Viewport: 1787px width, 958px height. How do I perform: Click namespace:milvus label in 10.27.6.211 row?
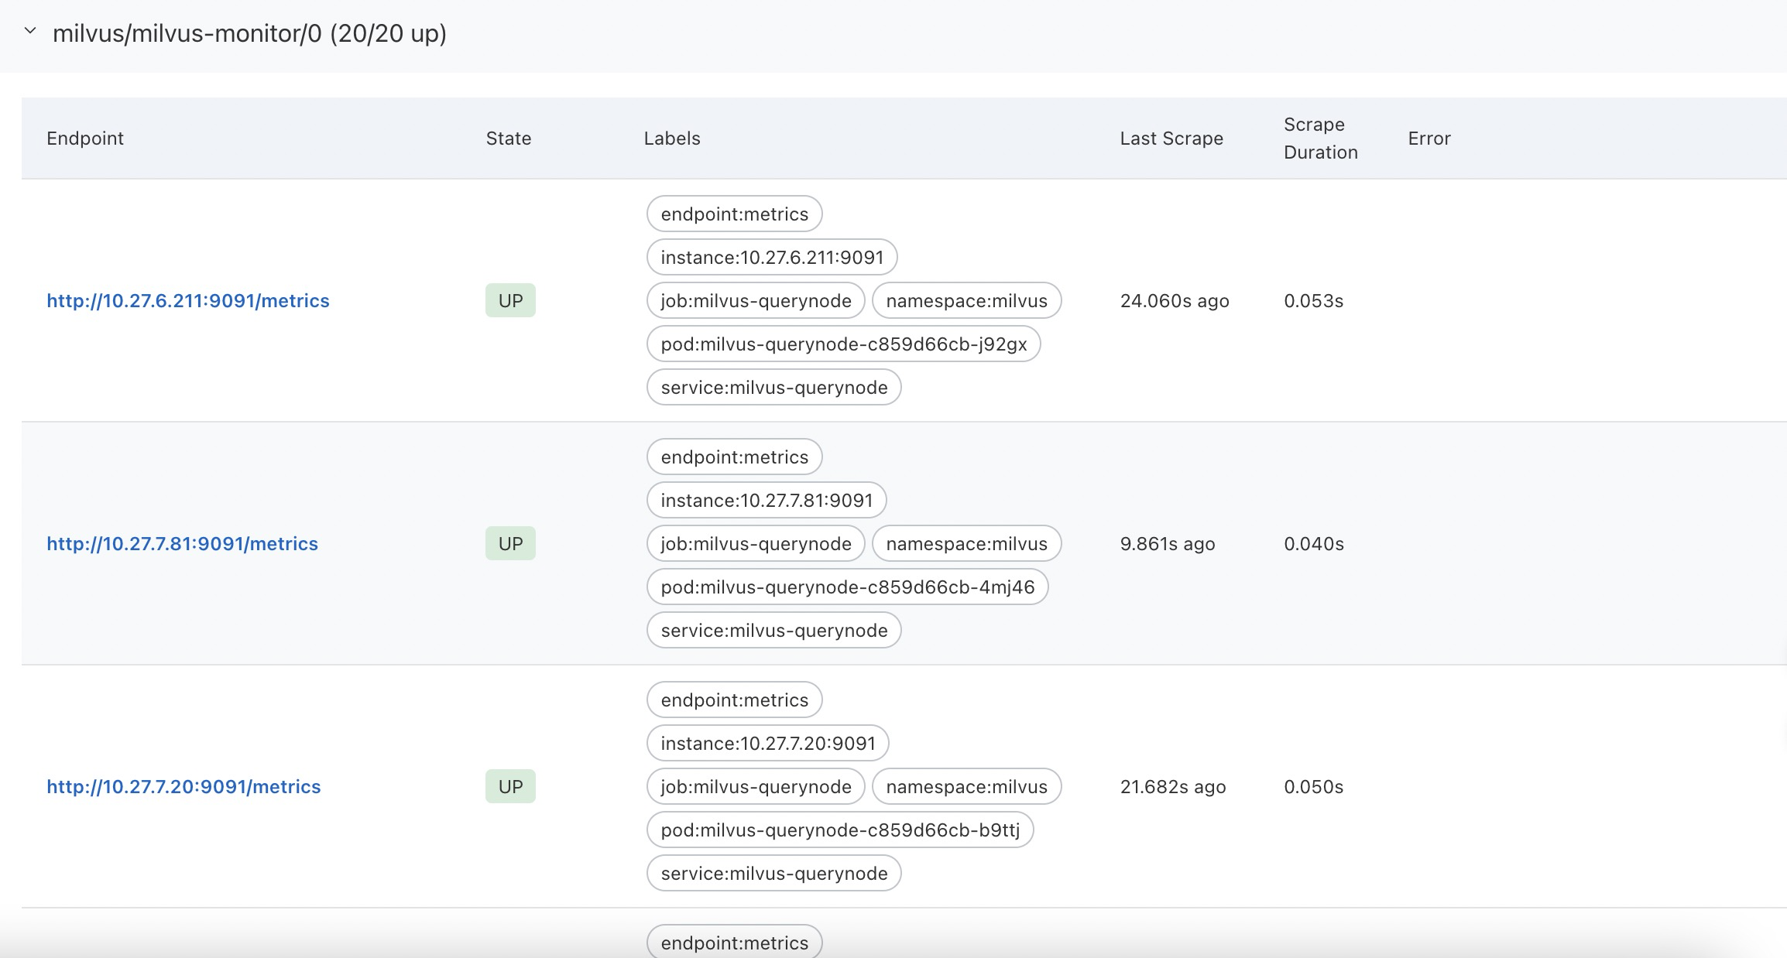pos(967,300)
